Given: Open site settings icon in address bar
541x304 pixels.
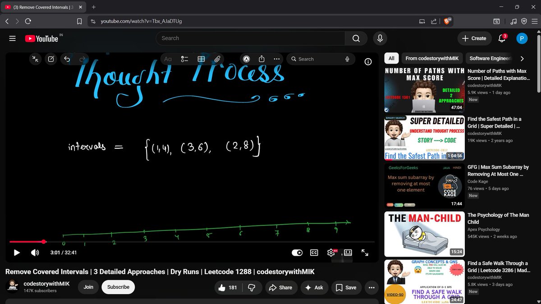Looking at the screenshot, I should (93, 21).
